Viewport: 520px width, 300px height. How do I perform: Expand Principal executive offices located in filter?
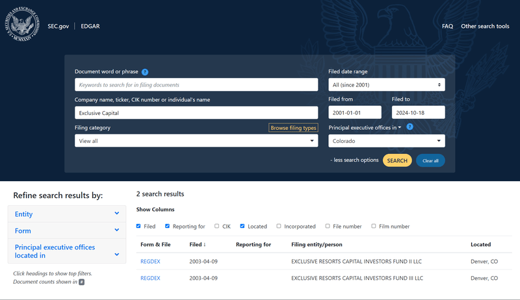point(67,251)
